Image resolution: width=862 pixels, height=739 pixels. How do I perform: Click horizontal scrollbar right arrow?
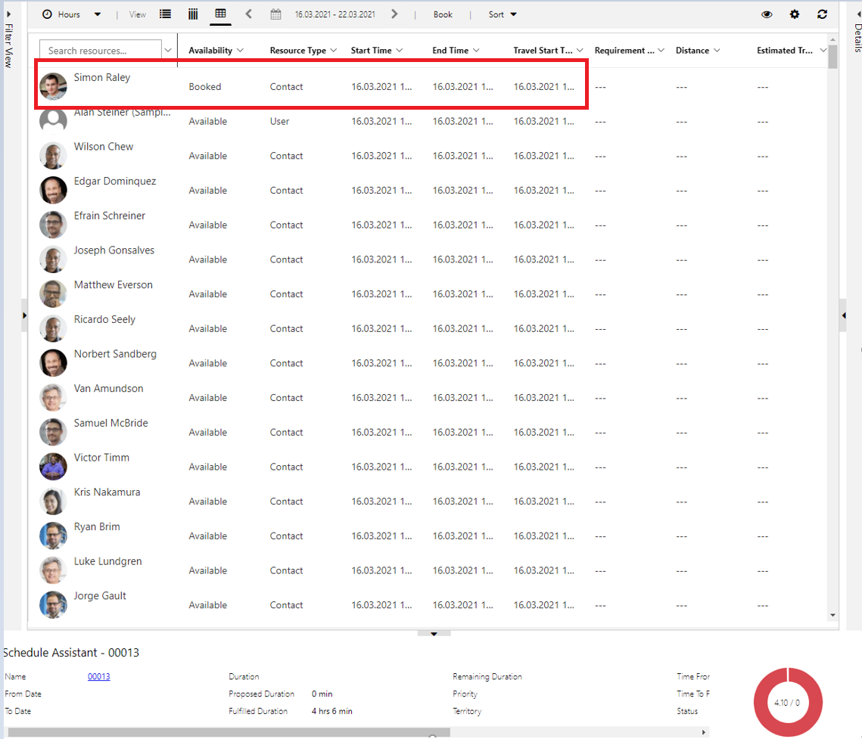tap(704, 732)
